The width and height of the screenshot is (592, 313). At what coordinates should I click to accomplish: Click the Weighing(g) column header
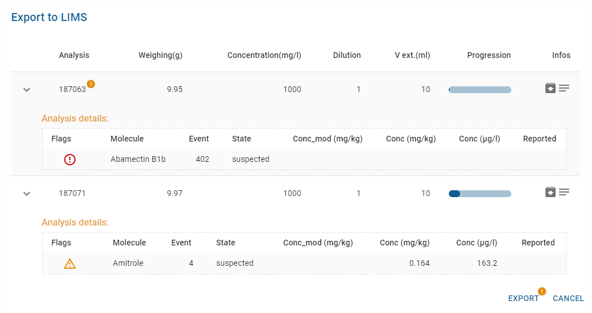pyautogui.click(x=160, y=55)
